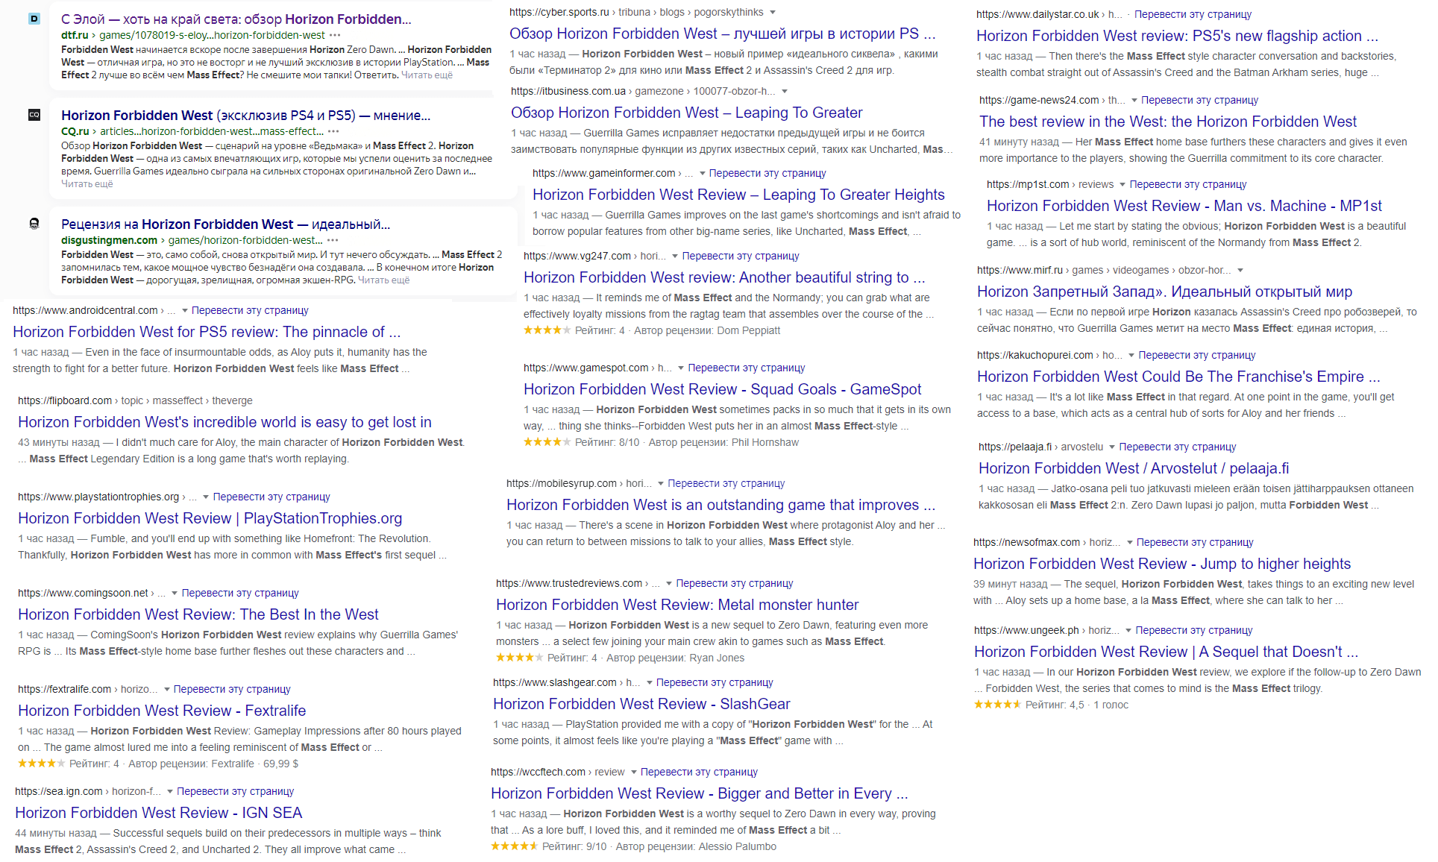Open 'Could Be The Franchise's Empire' result

pos(1178,377)
